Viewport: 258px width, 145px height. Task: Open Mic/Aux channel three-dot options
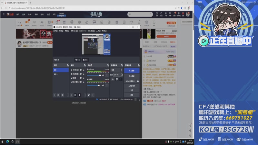click(x=107, y=75)
